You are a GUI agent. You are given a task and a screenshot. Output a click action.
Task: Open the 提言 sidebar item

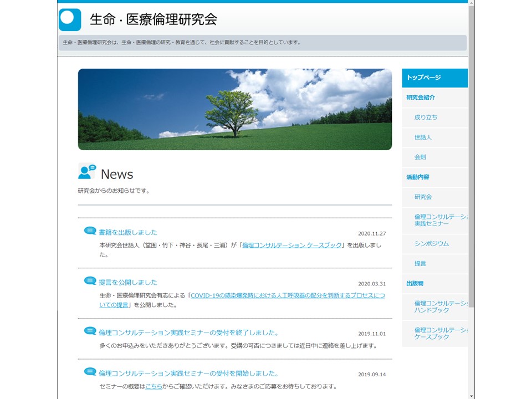tap(420, 264)
